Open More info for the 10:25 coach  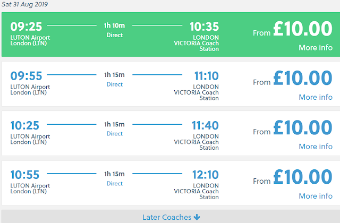click(x=316, y=147)
